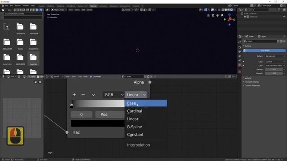Select Ease interpolation option
Screen dimensions: 287x161
coord(146,103)
